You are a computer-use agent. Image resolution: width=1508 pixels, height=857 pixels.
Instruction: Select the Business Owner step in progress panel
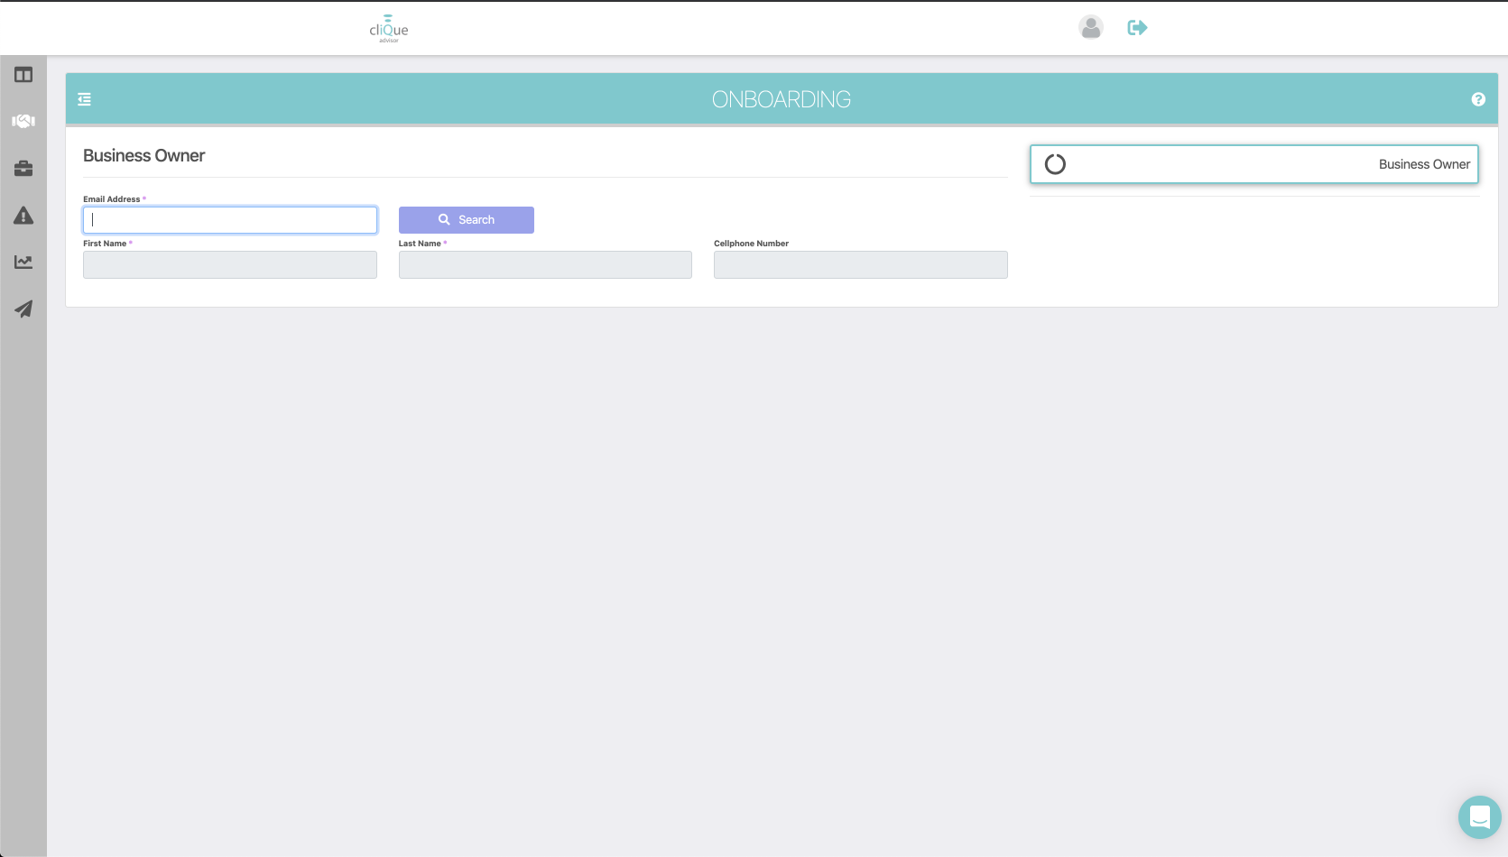click(1254, 164)
